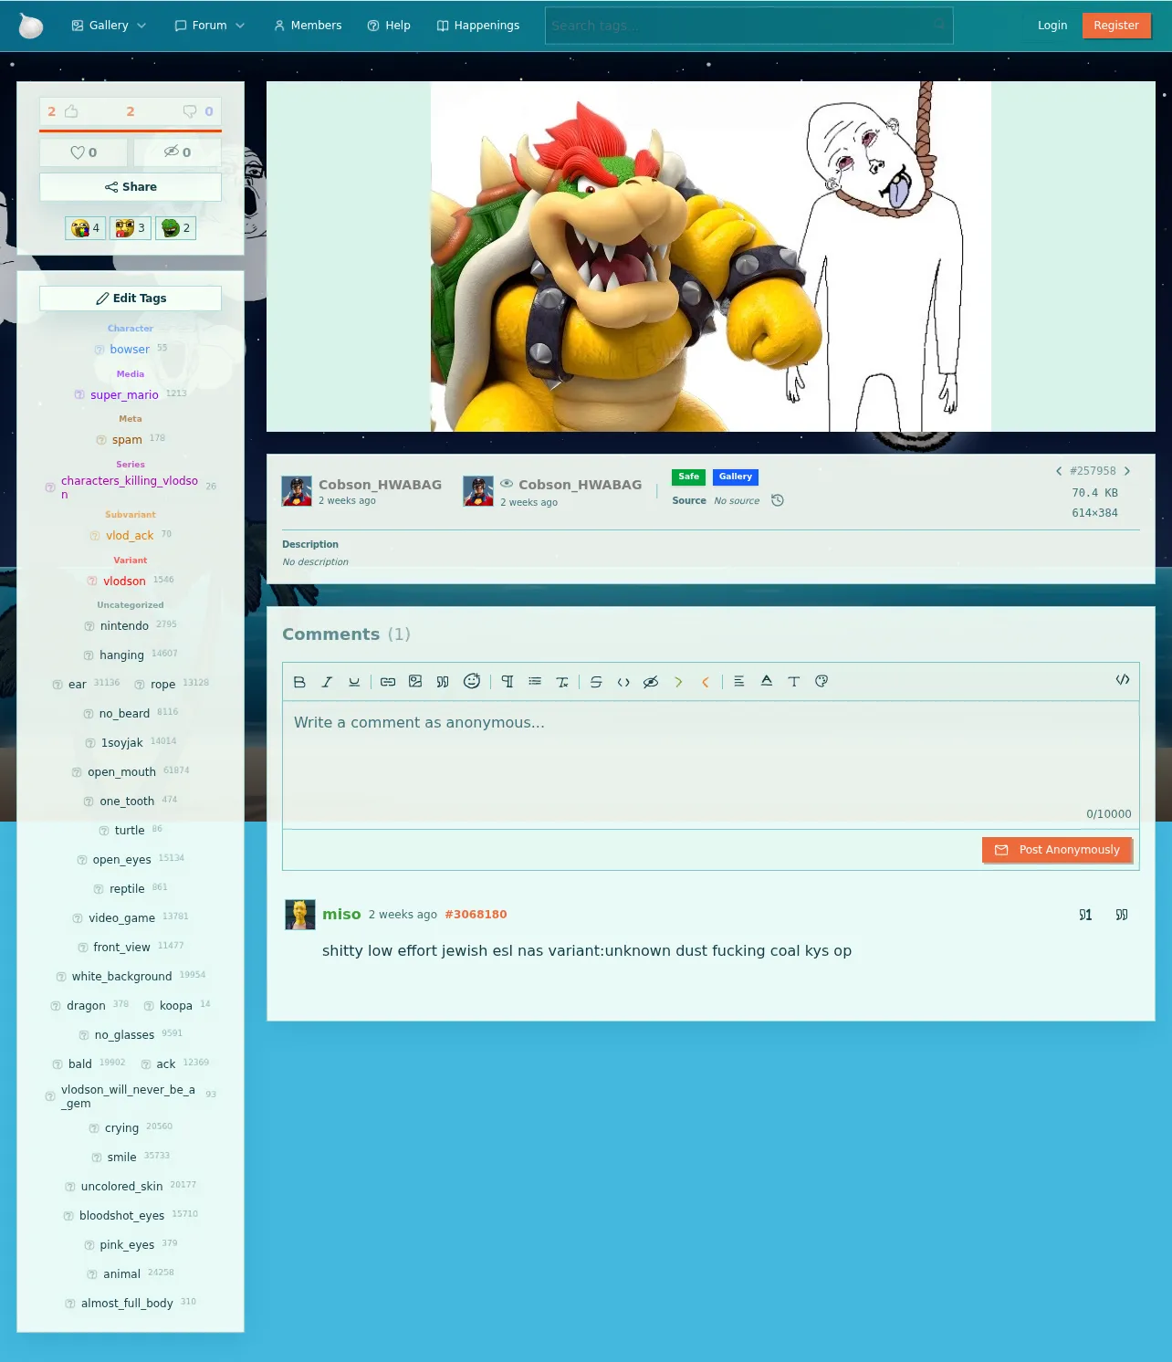Click the Register button

click(x=1116, y=26)
